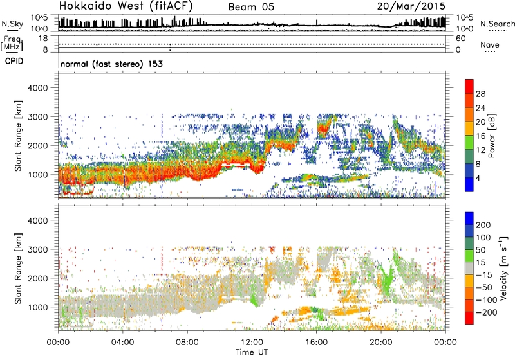Click the "Time UT" axis title
The height and width of the screenshot is (356, 515).
[x=252, y=352]
